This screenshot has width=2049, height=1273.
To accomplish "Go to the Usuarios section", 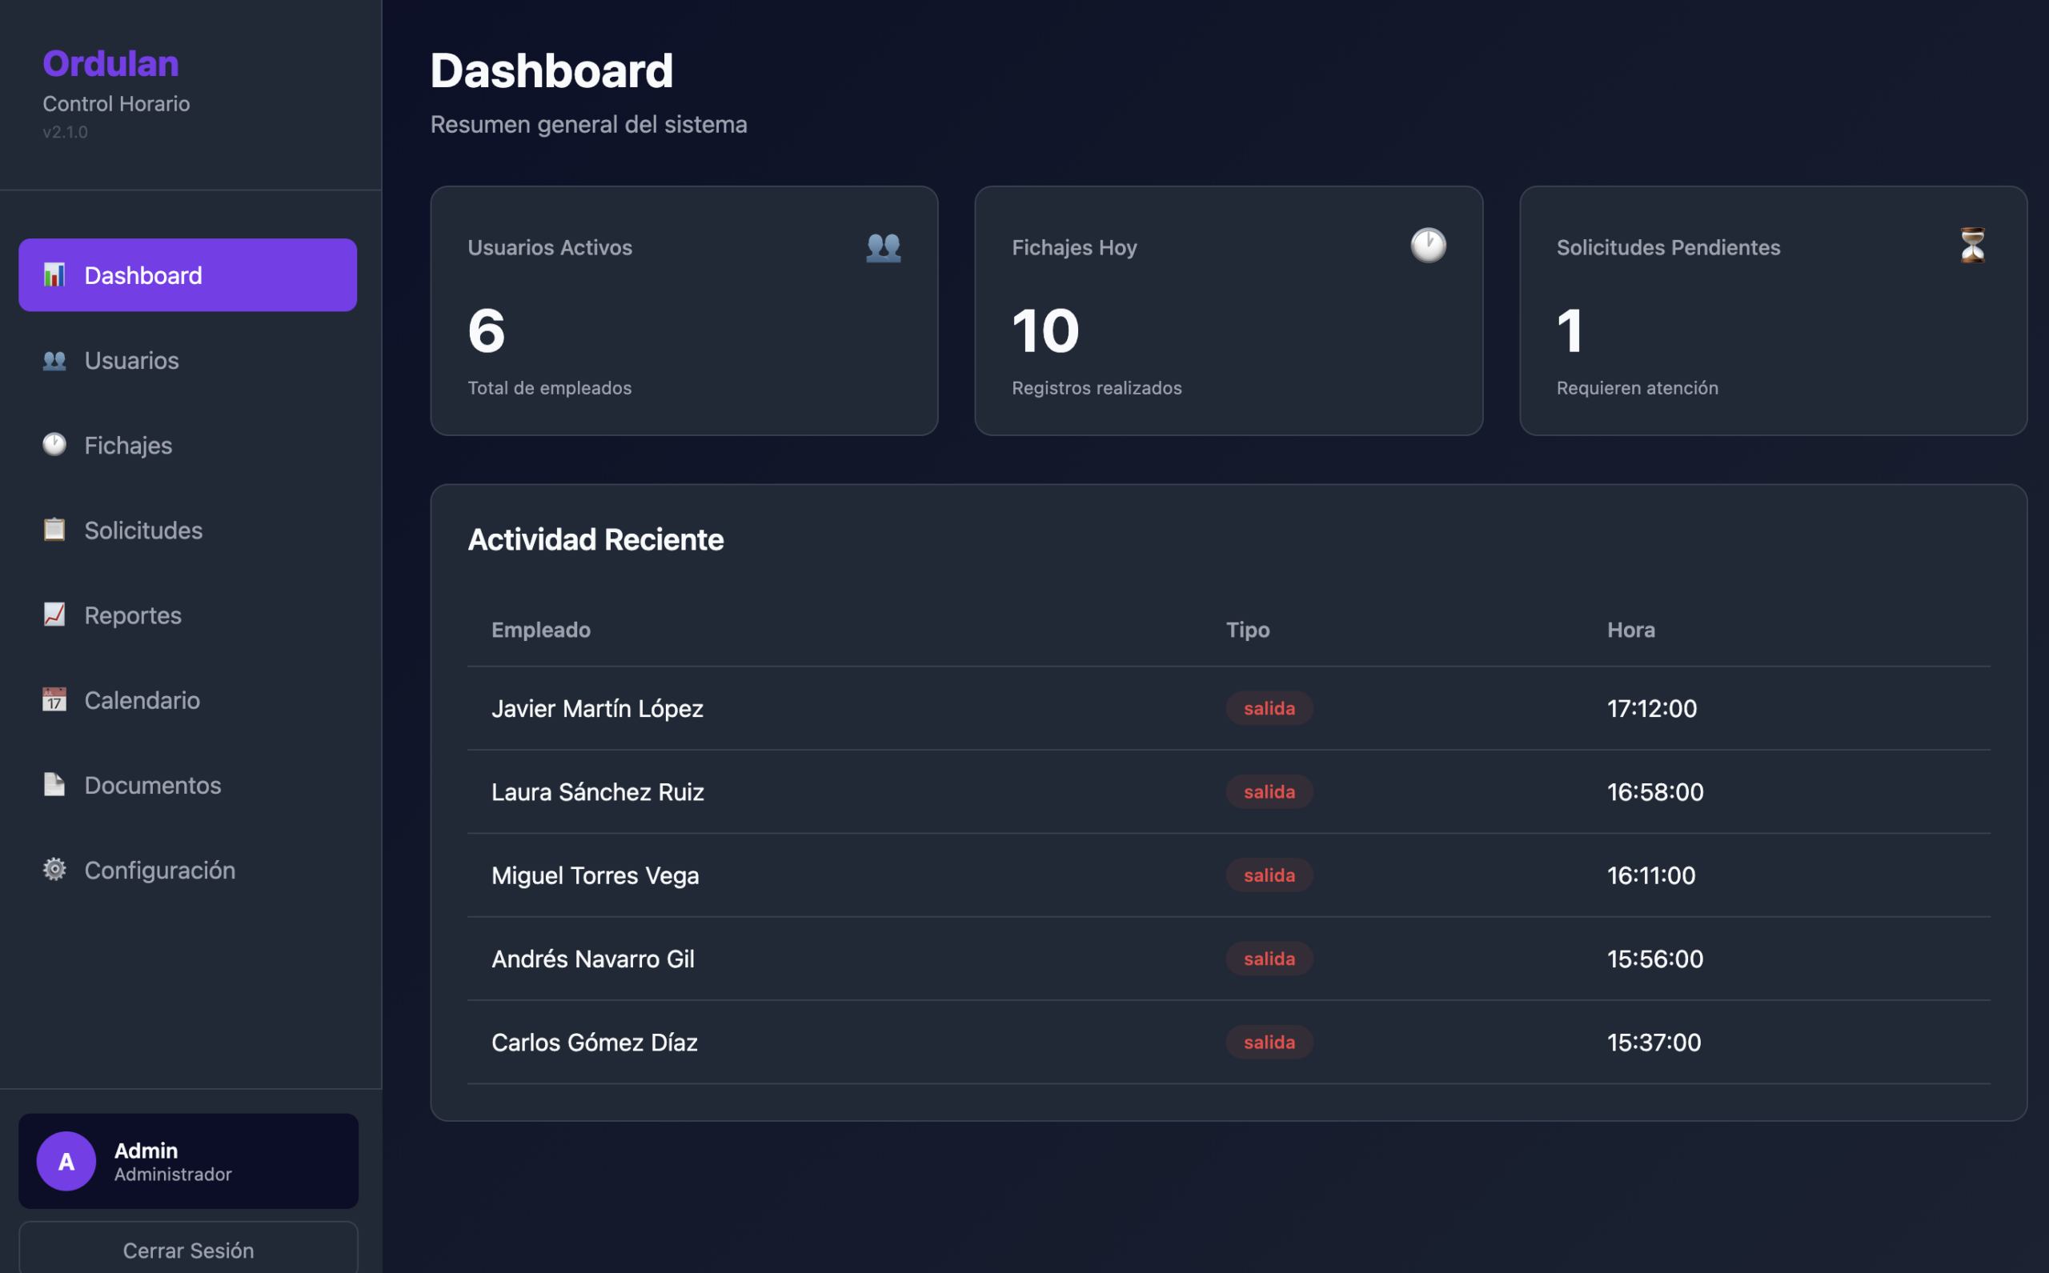I will click(188, 360).
